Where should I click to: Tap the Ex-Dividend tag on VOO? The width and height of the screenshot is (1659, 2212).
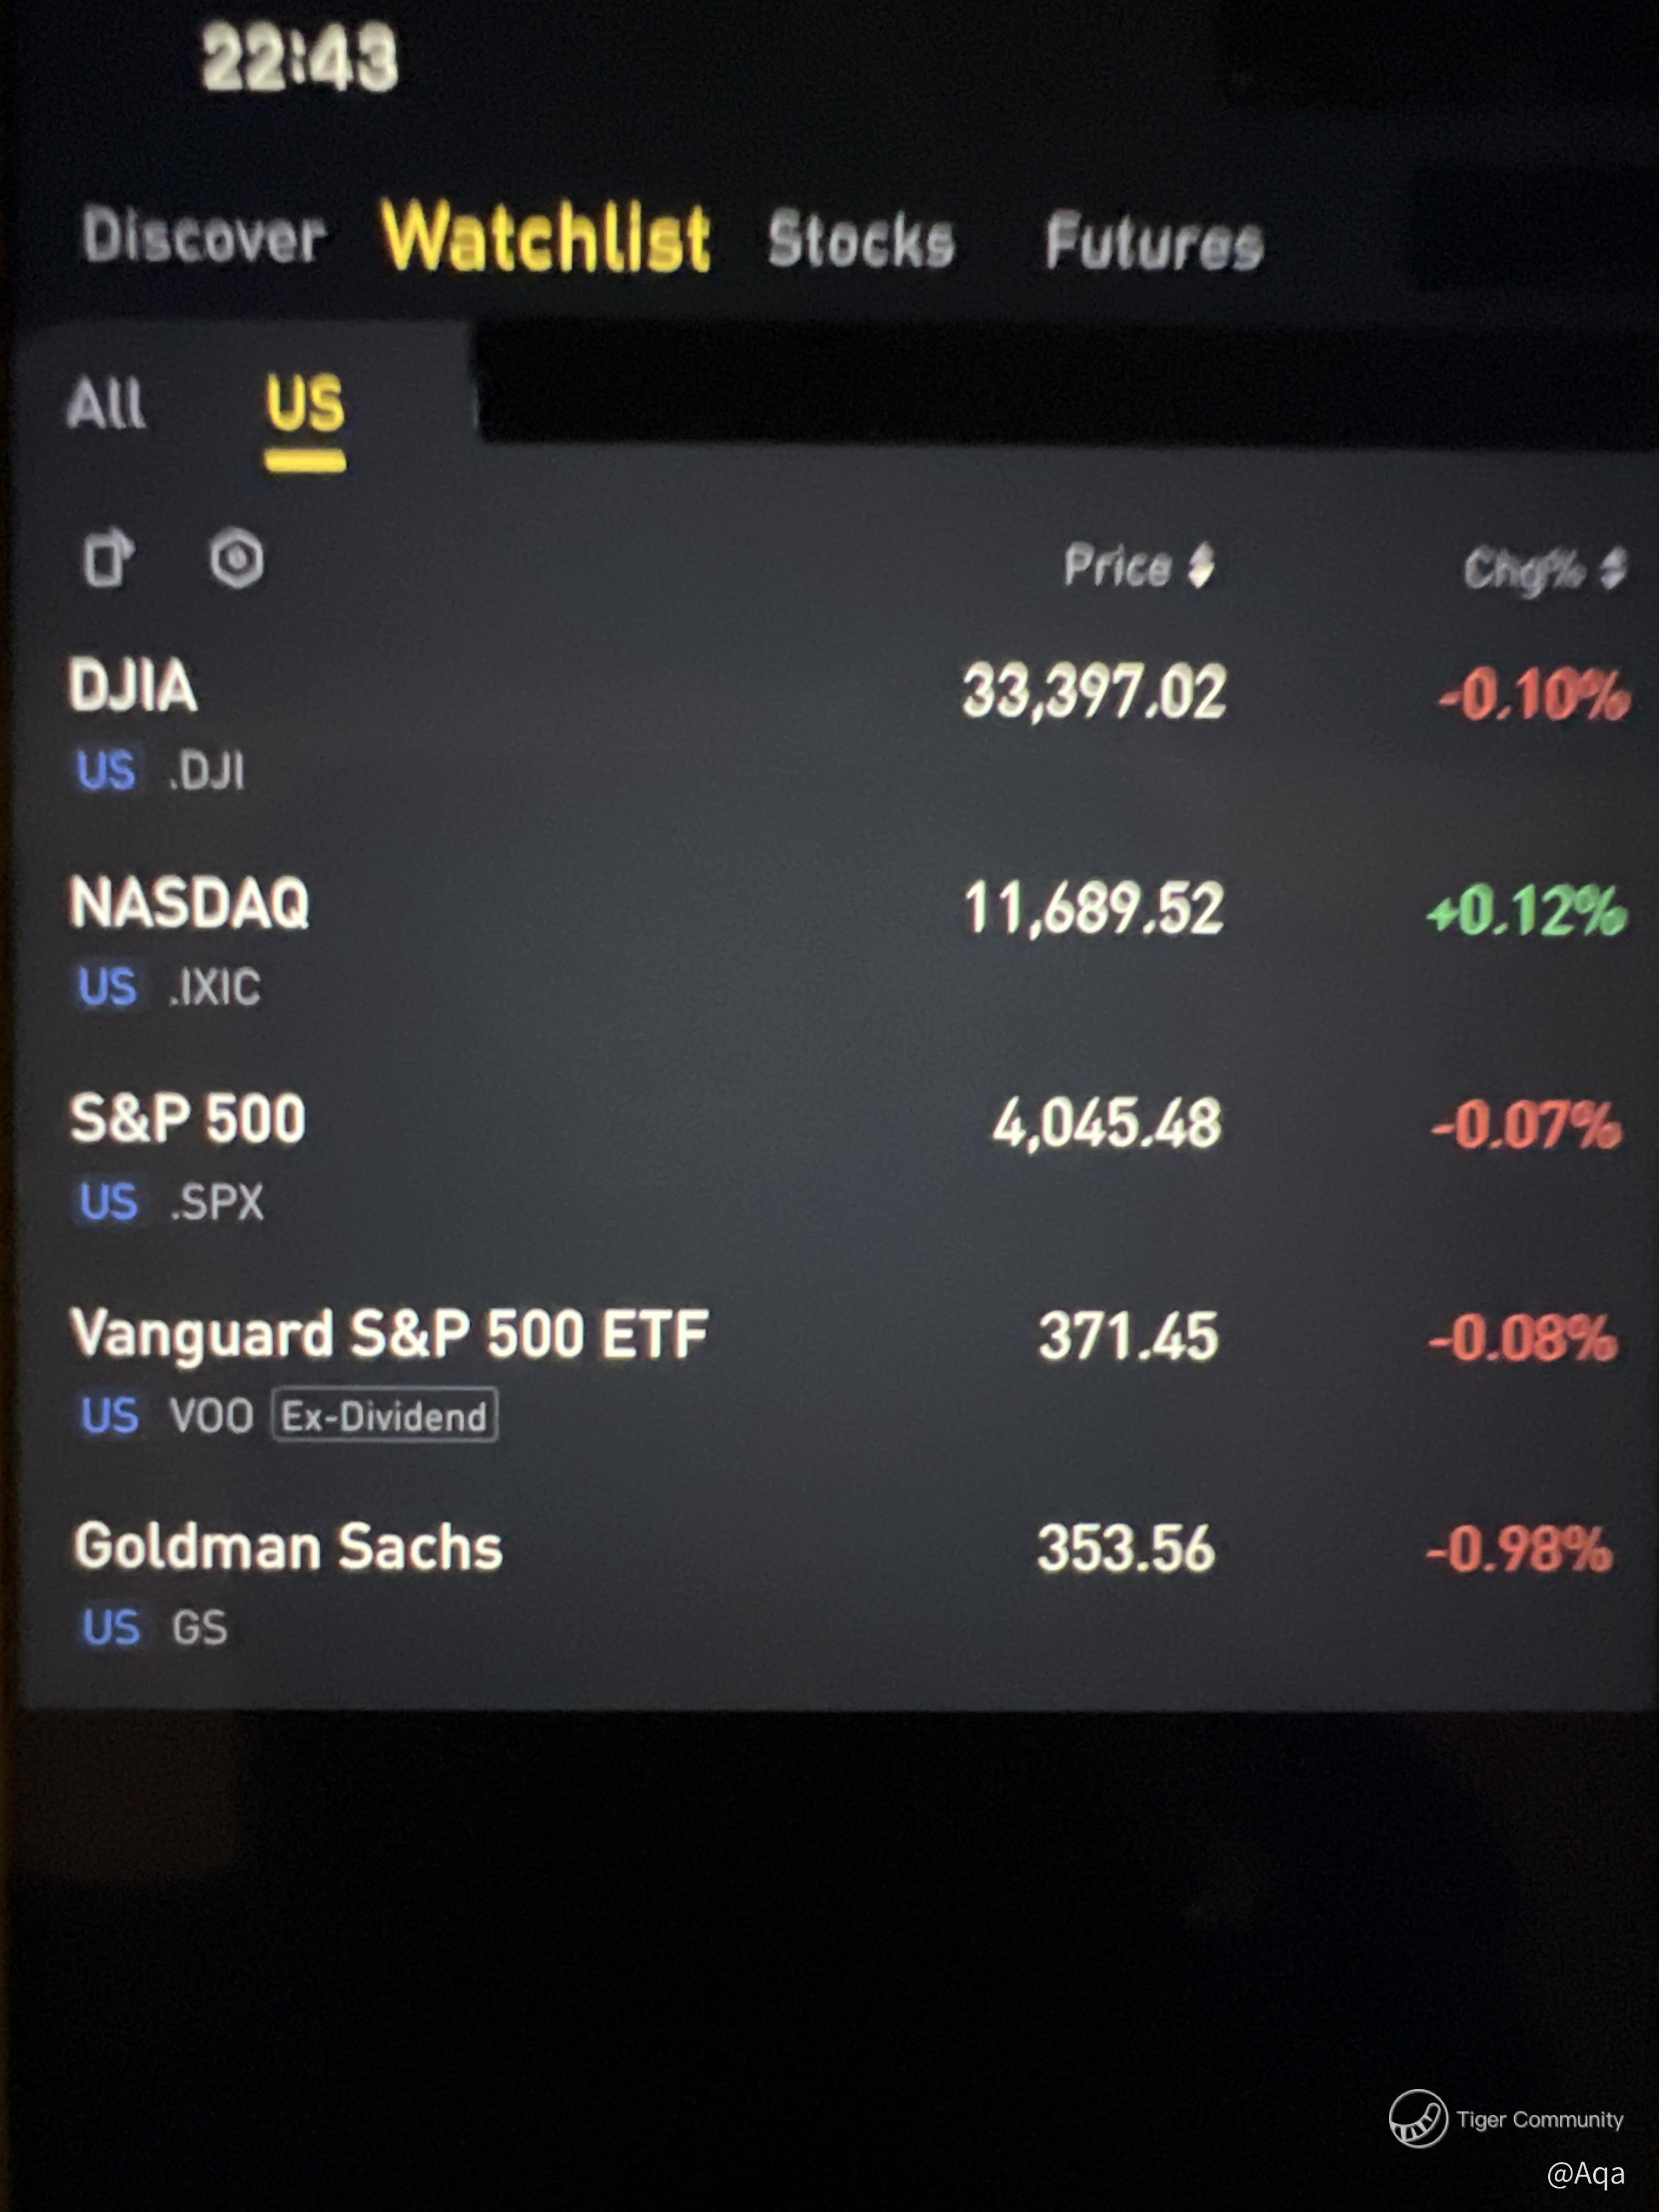[384, 1416]
